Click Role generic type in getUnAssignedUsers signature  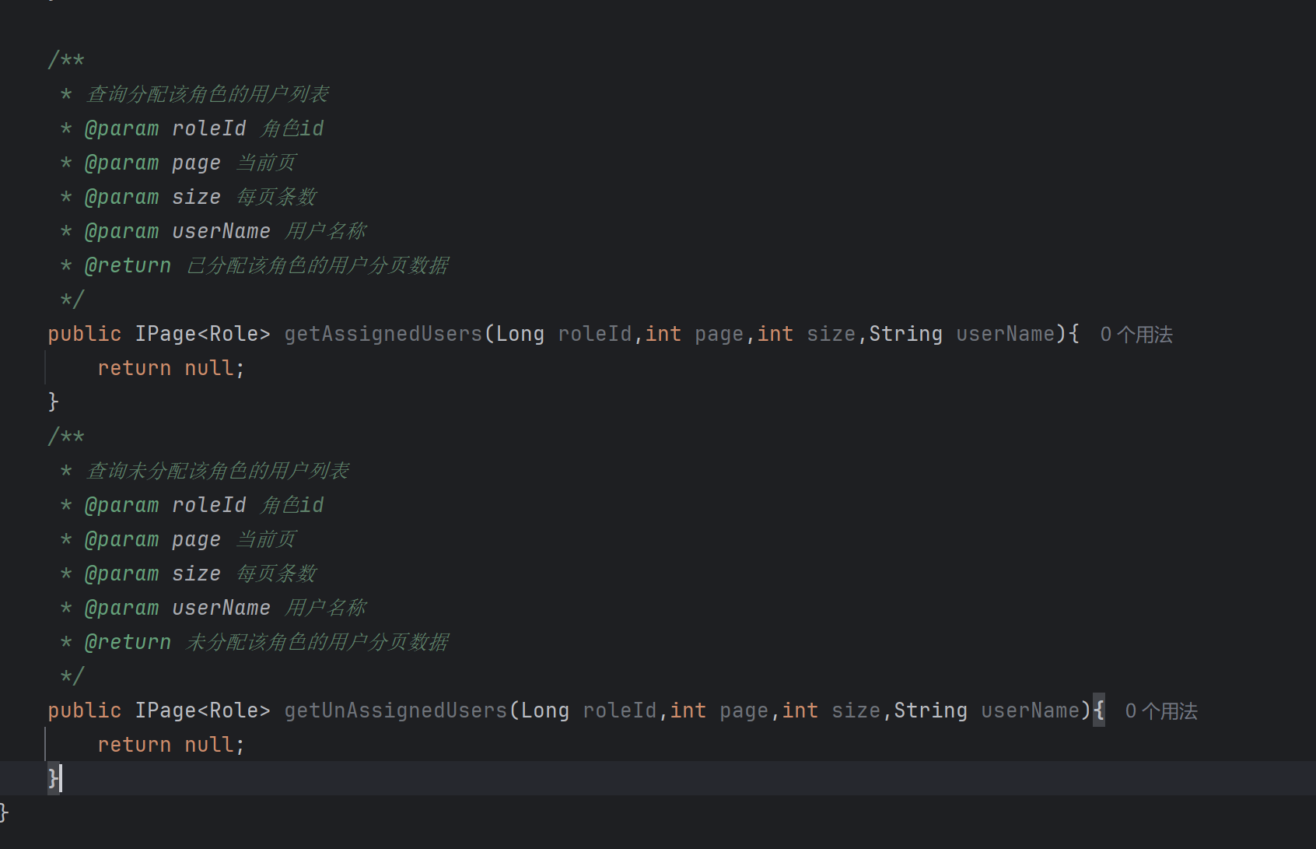point(233,711)
